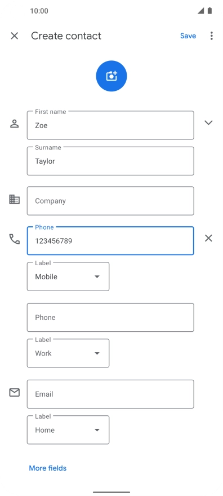223x496 pixels.
Task: Open the three-dot overflow menu
Action: click(211, 36)
